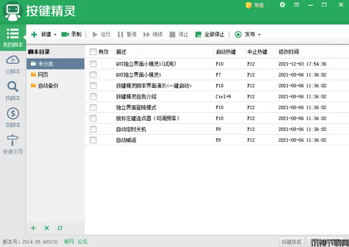This screenshot has height=247, width=349.
Task: Open the settings gear in title bar
Action: pos(282,5)
